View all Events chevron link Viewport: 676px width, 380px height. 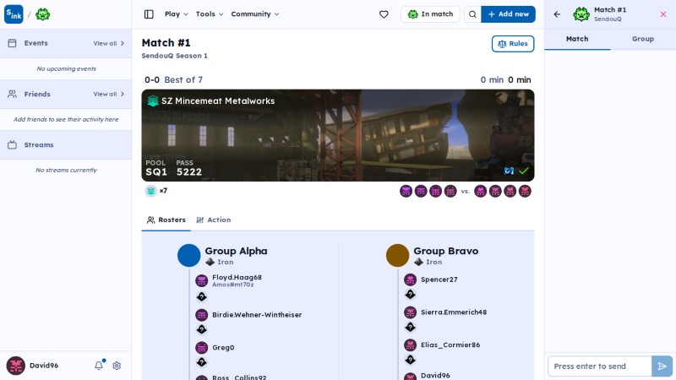click(x=109, y=44)
